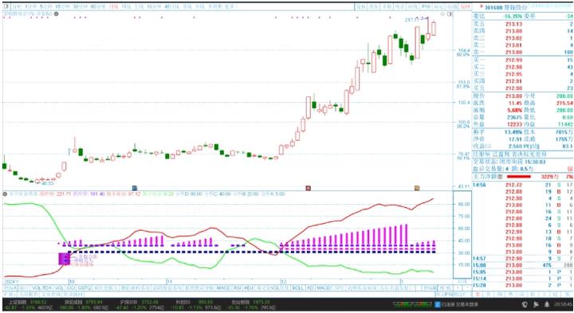Image resolution: width=574 pixels, height=313 pixels.
Task: Click the -16.35% 委比 value
Action: click(513, 17)
